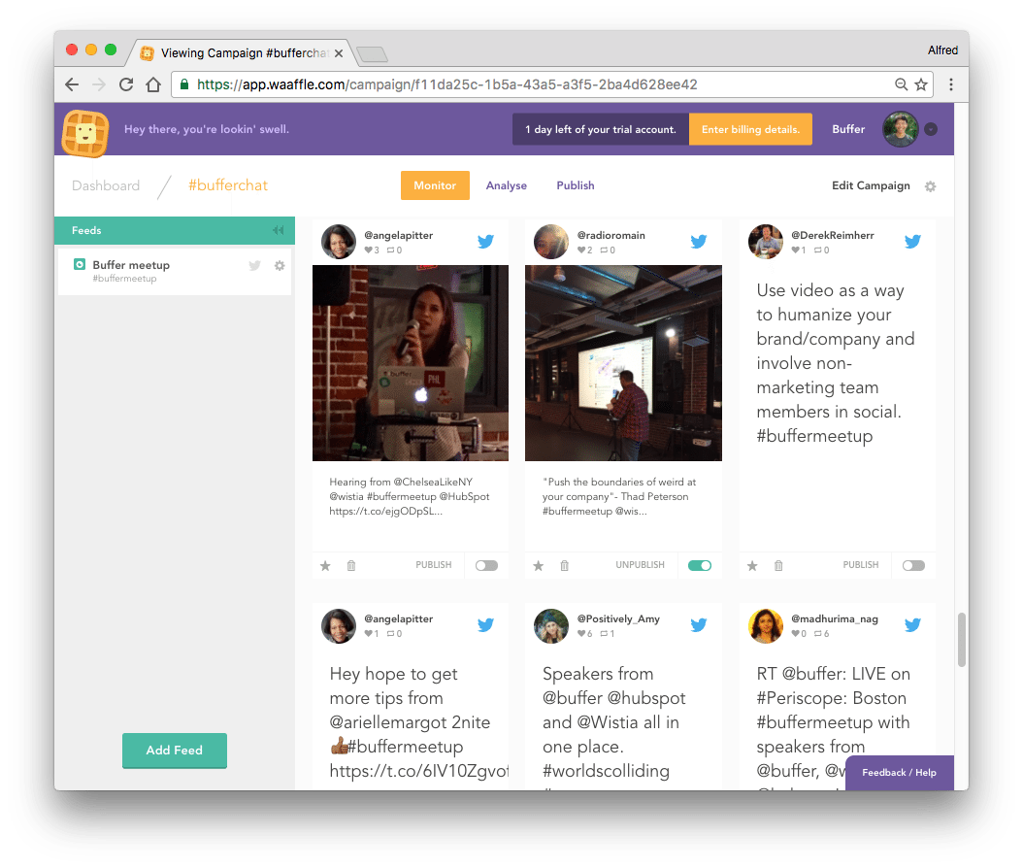Trash the @radioromain tweet card

[564, 566]
